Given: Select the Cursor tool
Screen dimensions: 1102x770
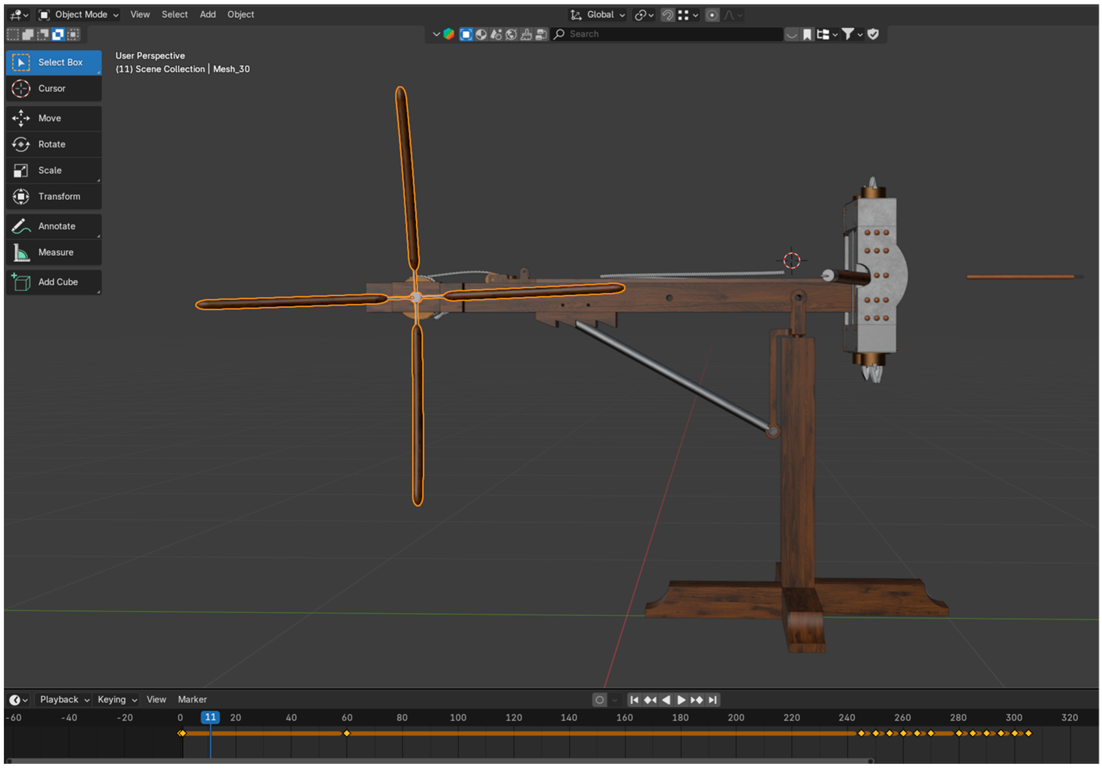Looking at the screenshot, I should (53, 89).
